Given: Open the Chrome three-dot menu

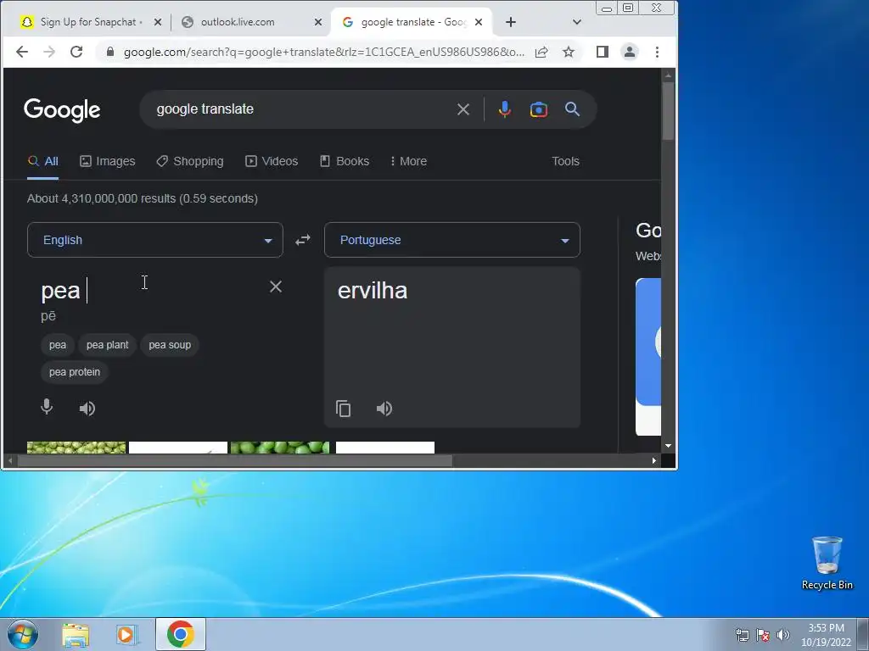Looking at the screenshot, I should click(658, 52).
